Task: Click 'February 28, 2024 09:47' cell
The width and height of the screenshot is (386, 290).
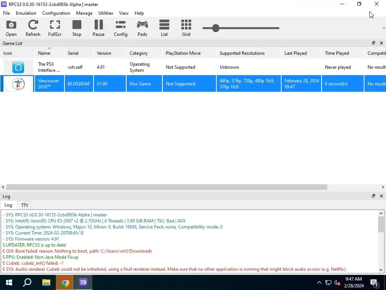Action: point(301,83)
